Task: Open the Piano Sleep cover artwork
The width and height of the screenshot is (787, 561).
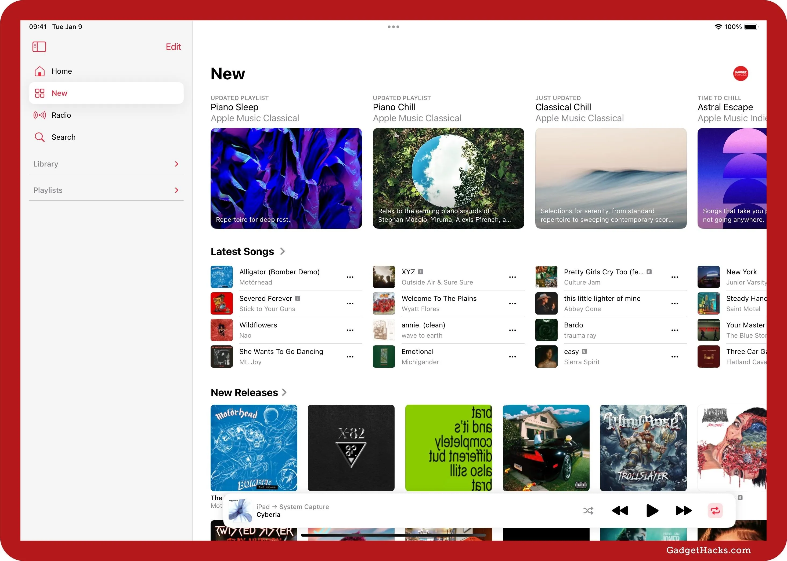Action: tap(286, 178)
